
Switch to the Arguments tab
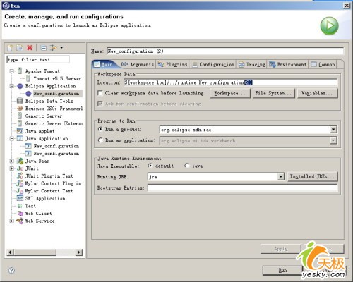click(x=138, y=64)
